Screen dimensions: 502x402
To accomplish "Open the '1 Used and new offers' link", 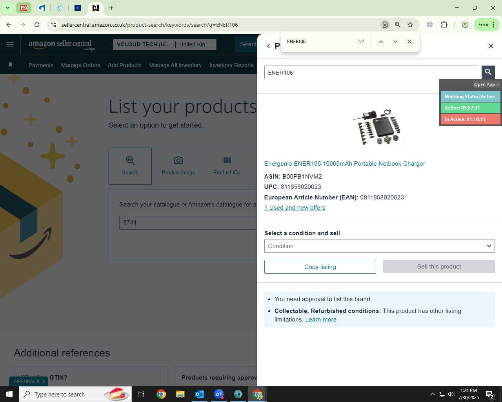I will coord(295,208).
